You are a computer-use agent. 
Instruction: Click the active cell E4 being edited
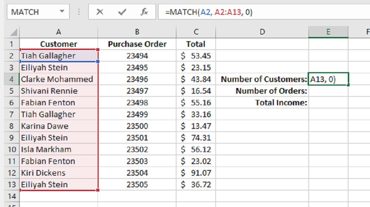point(328,79)
